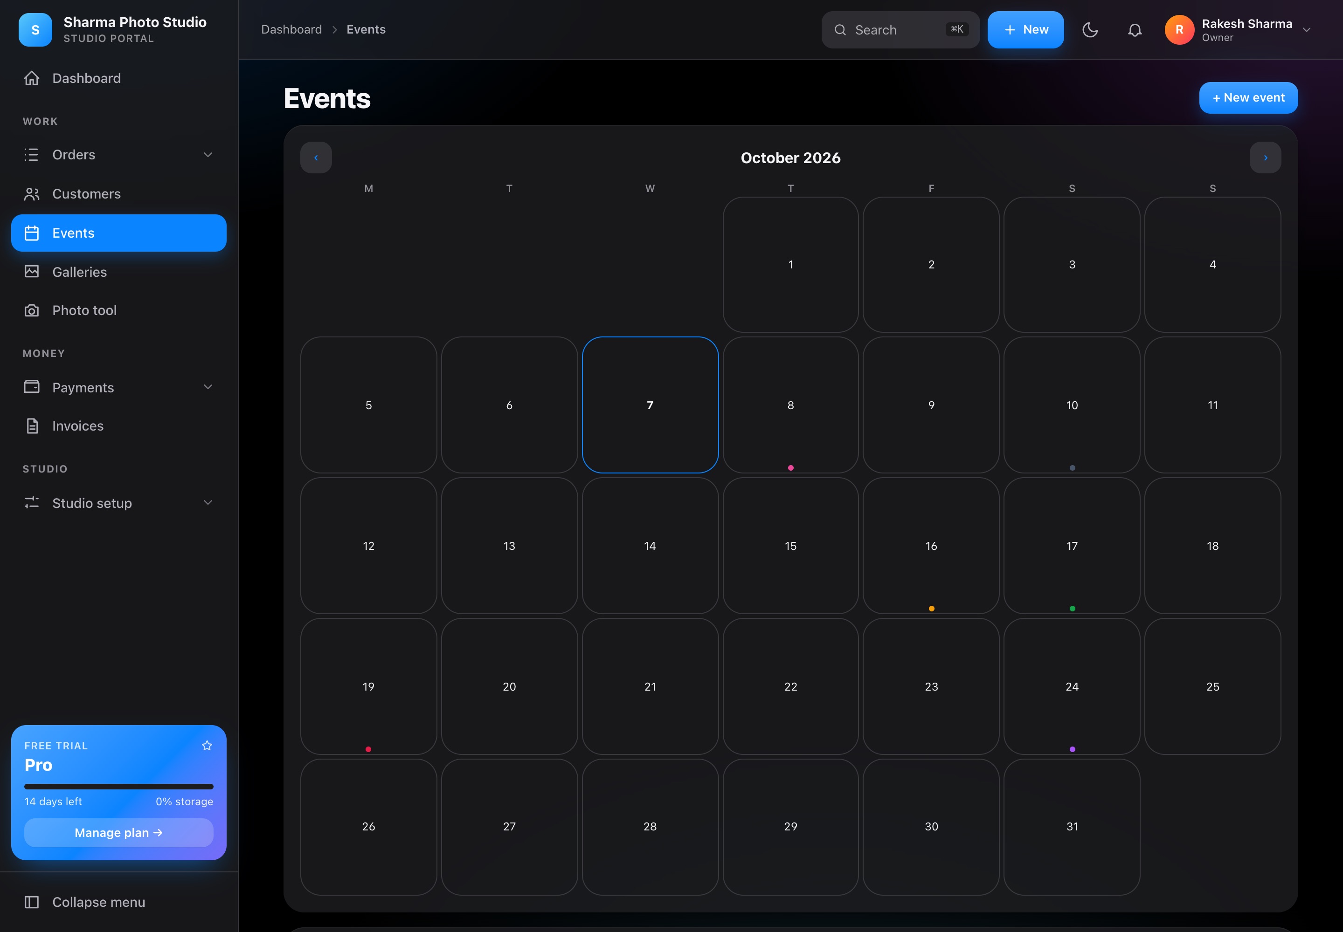Go to Dashboard breadcrumb link
The width and height of the screenshot is (1343, 932).
(291, 30)
